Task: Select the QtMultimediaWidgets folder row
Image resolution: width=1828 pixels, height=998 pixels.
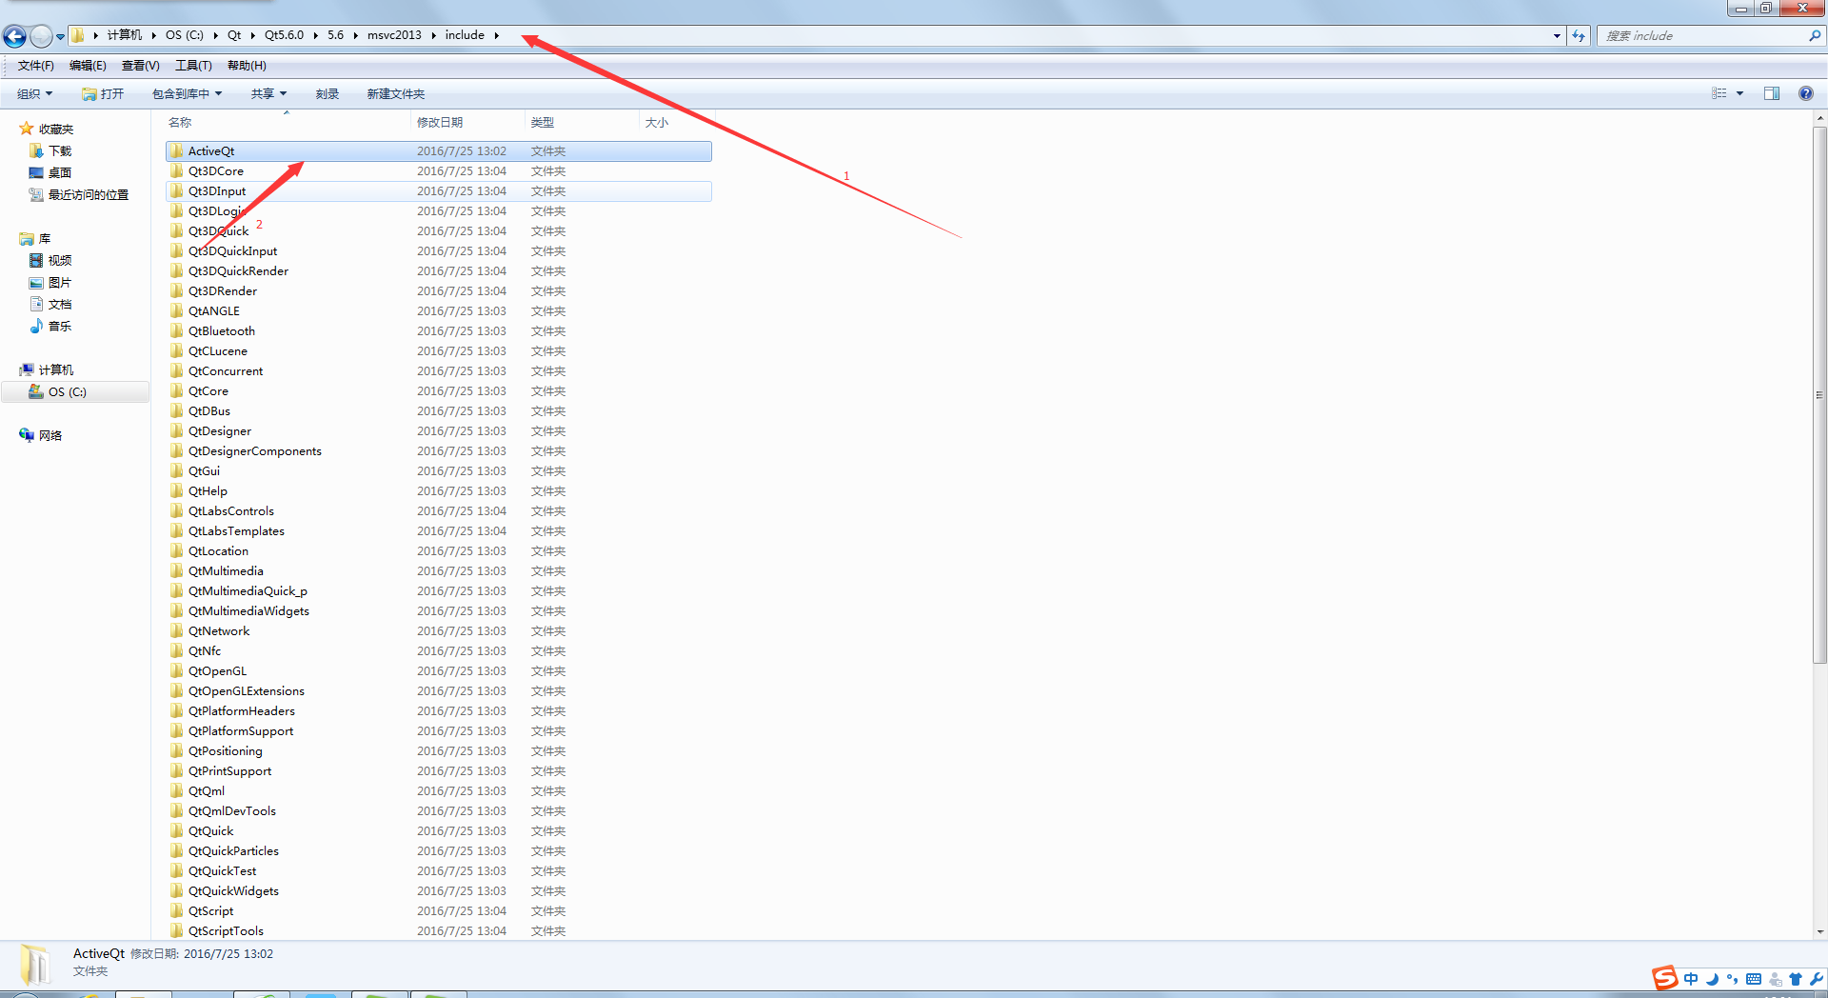Action: click(439, 610)
